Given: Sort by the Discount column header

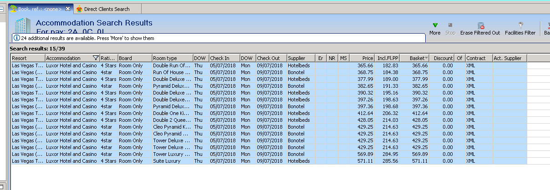Looking at the screenshot, I should click(x=442, y=58).
